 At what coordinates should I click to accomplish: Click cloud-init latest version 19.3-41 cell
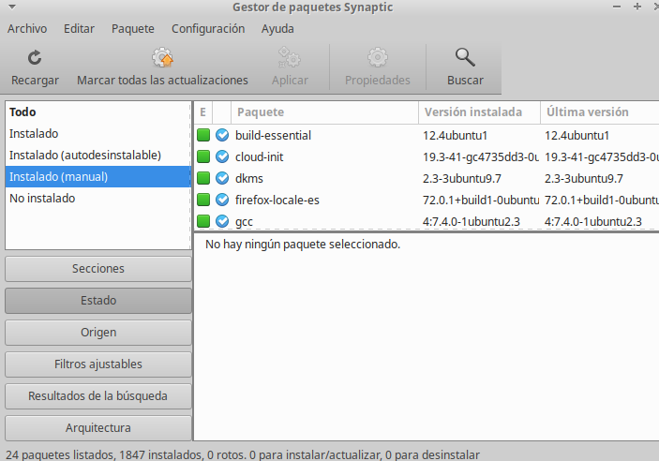pyautogui.click(x=602, y=156)
